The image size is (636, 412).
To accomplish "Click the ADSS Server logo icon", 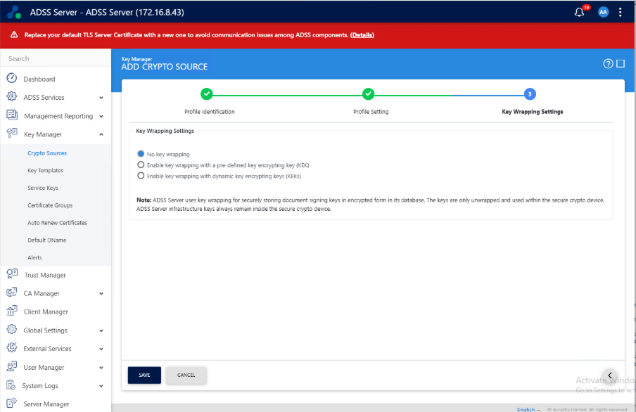I will pos(14,12).
